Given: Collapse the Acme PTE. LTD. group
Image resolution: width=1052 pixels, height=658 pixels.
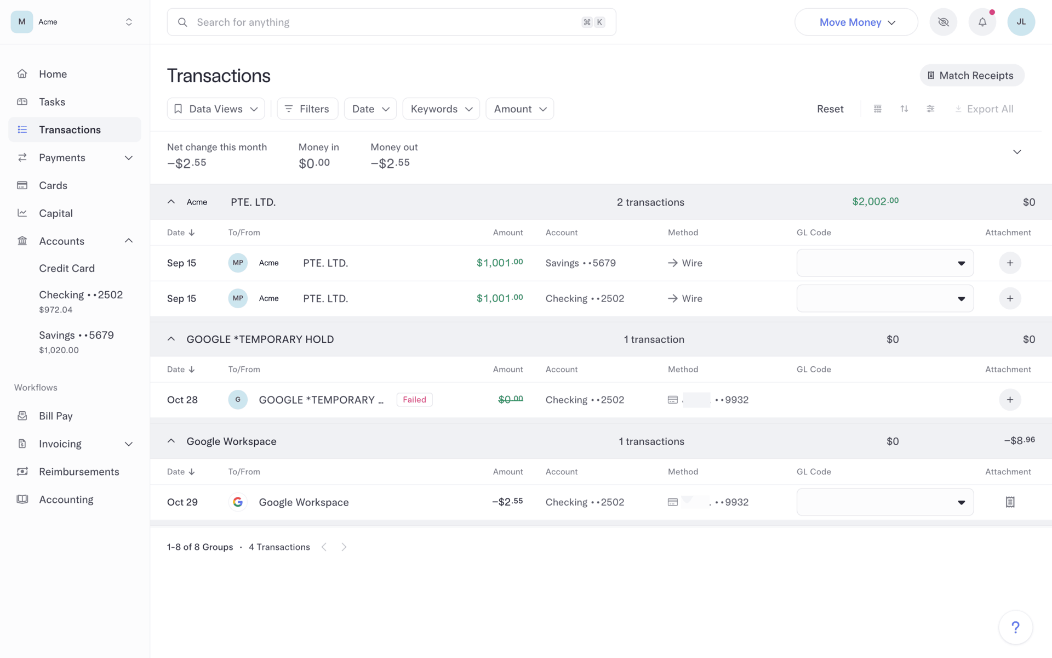Looking at the screenshot, I should 171,202.
